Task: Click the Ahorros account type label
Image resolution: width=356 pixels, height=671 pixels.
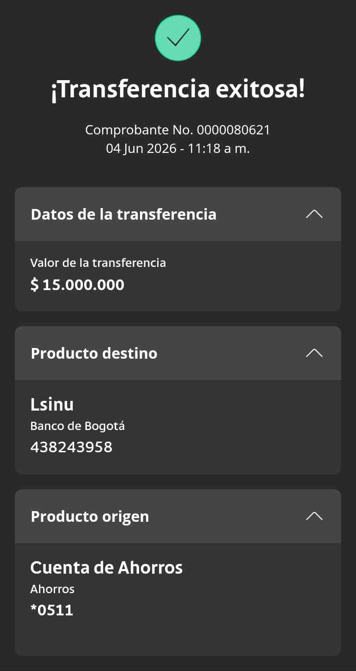Action: point(52,589)
